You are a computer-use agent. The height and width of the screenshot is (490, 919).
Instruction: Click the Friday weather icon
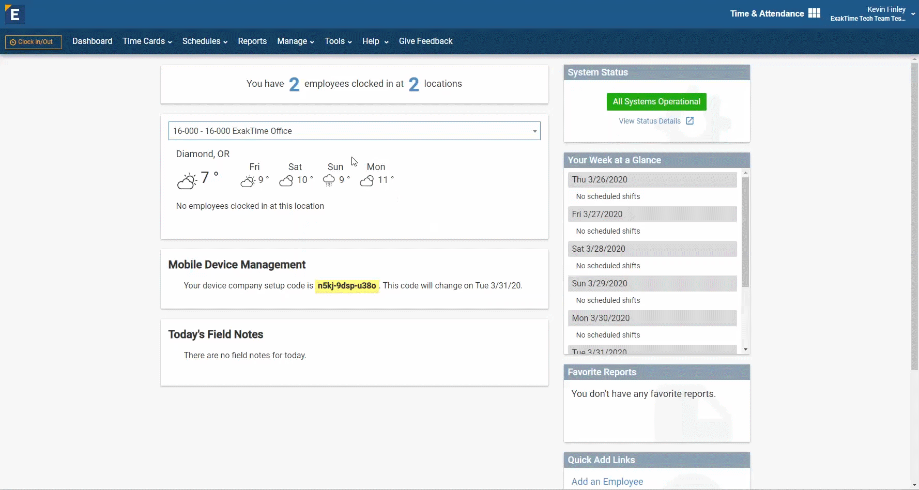point(248,180)
